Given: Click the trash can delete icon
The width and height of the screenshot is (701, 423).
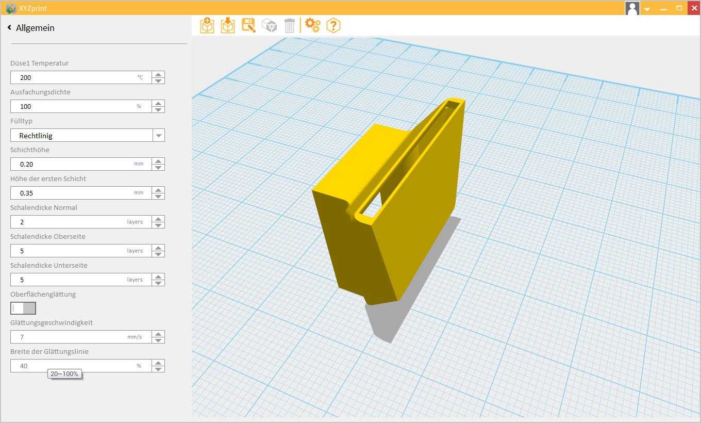Looking at the screenshot, I should [290, 25].
